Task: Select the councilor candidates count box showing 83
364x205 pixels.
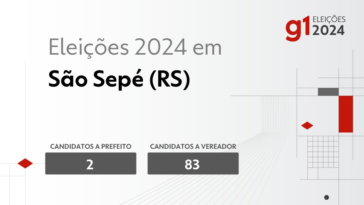Action: point(193,164)
